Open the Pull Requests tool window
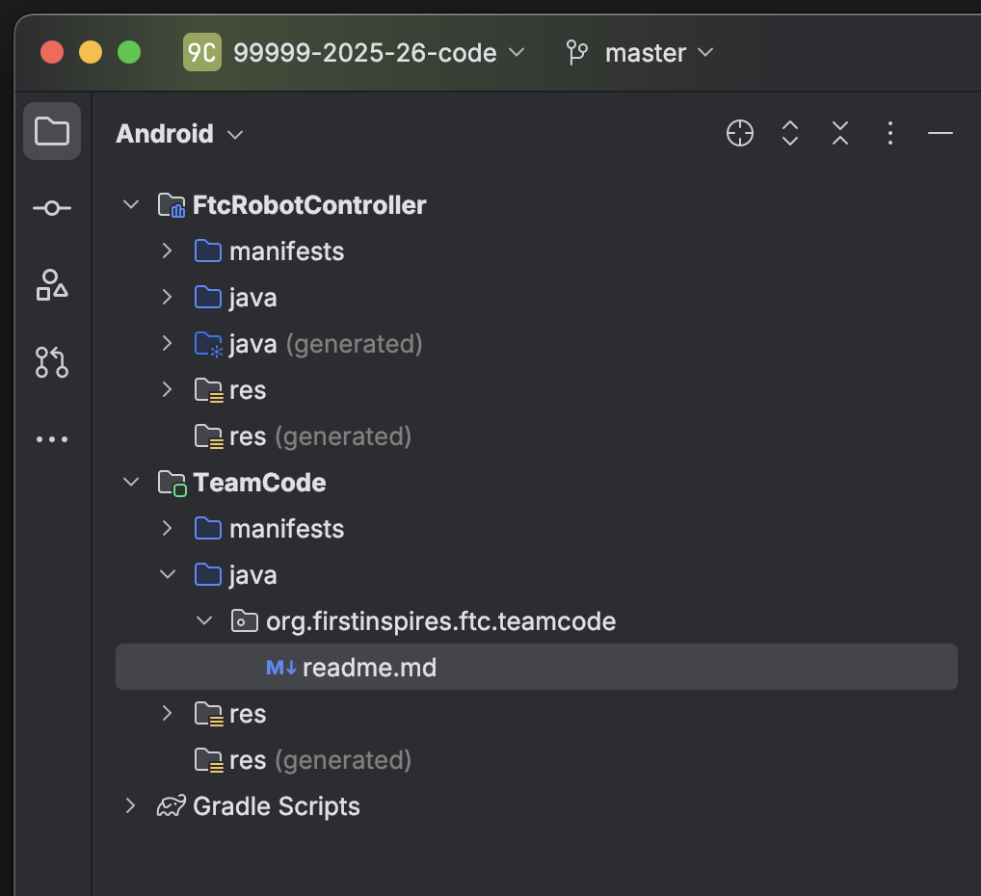 point(52,362)
